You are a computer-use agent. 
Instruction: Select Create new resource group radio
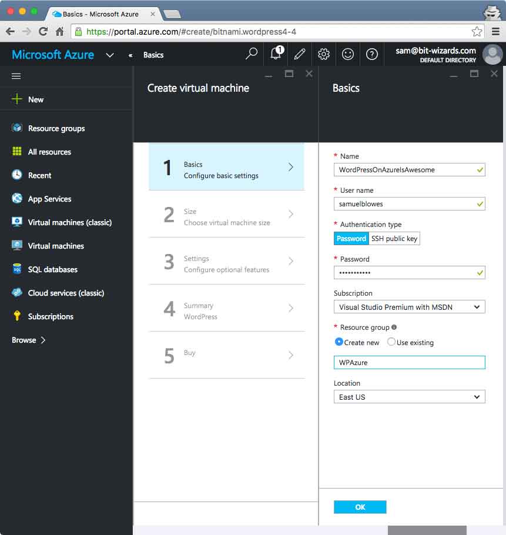(339, 342)
